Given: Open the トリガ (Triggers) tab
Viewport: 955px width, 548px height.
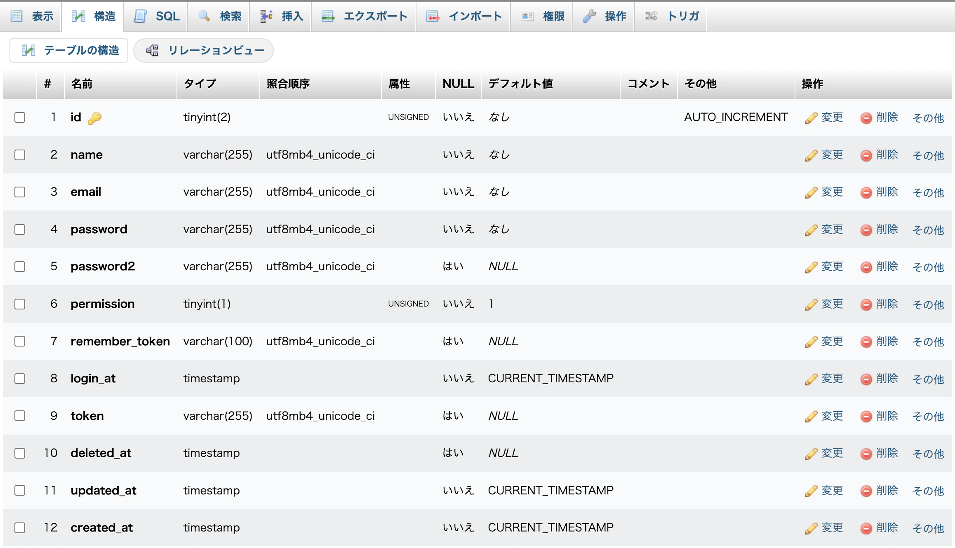Looking at the screenshot, I should pos(671,16).
